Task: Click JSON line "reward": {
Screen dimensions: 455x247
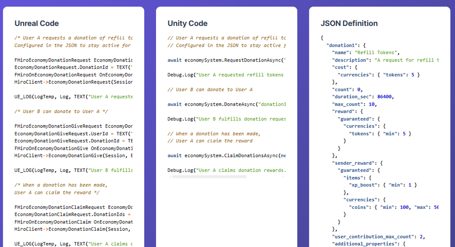Action: point(347,111)
